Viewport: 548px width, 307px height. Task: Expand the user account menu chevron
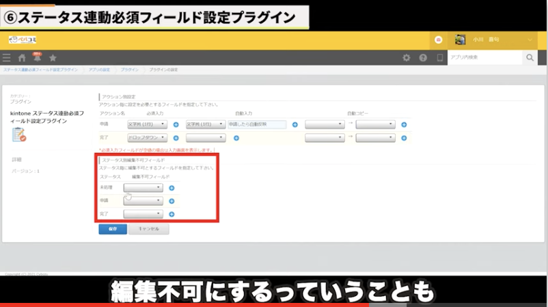(530, 40)
